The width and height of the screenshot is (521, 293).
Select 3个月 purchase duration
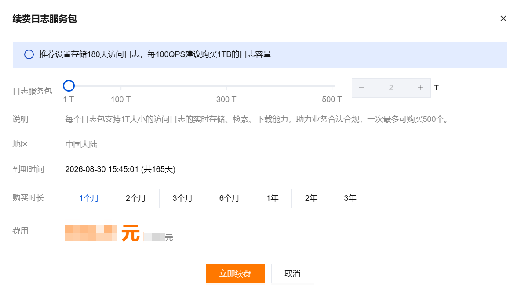(x=182, y=198)
